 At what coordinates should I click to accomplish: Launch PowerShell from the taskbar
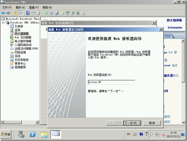(x=33, y=134)
